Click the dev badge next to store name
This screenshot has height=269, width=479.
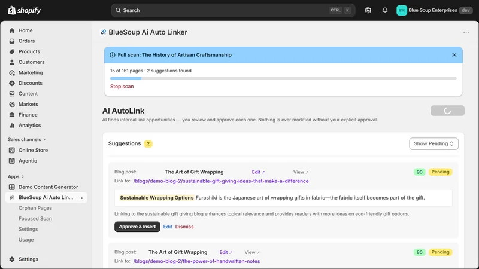point(466,10)
